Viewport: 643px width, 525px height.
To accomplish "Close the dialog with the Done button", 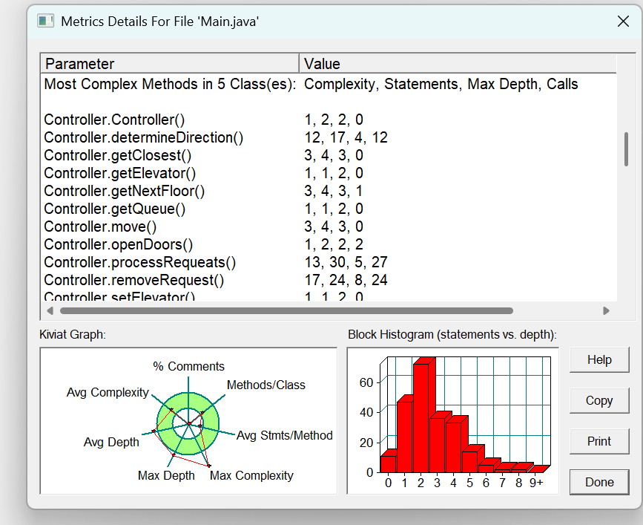I will 599,483.
